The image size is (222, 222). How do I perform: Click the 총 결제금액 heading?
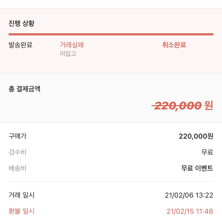[x=24, y=89]
